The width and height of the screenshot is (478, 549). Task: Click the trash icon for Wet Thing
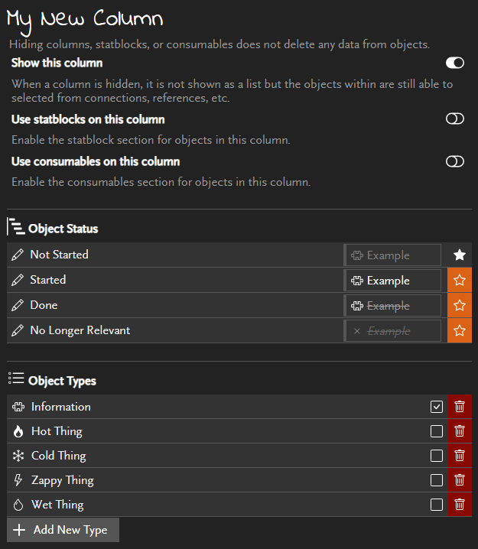coord(460,505)
